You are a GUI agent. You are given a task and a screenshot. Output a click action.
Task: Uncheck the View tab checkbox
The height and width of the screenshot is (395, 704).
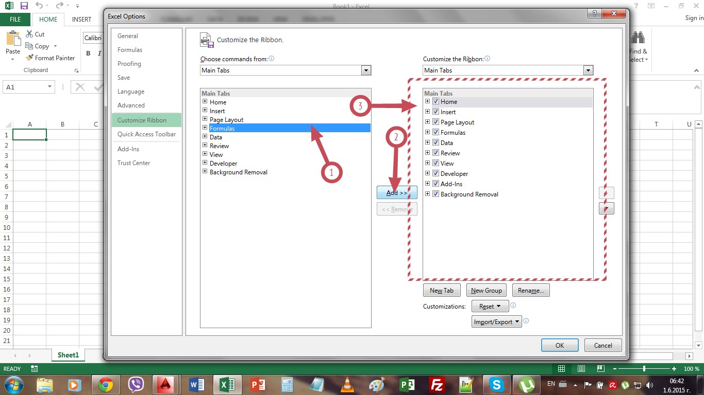tap(436, 164)
